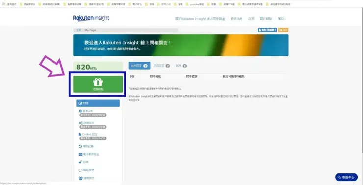Select the 尚未回答 surveys tab

tap(139, 66)
